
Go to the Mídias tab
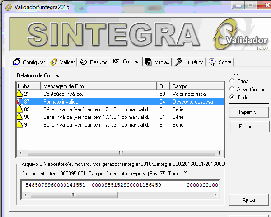click(157, 62)
